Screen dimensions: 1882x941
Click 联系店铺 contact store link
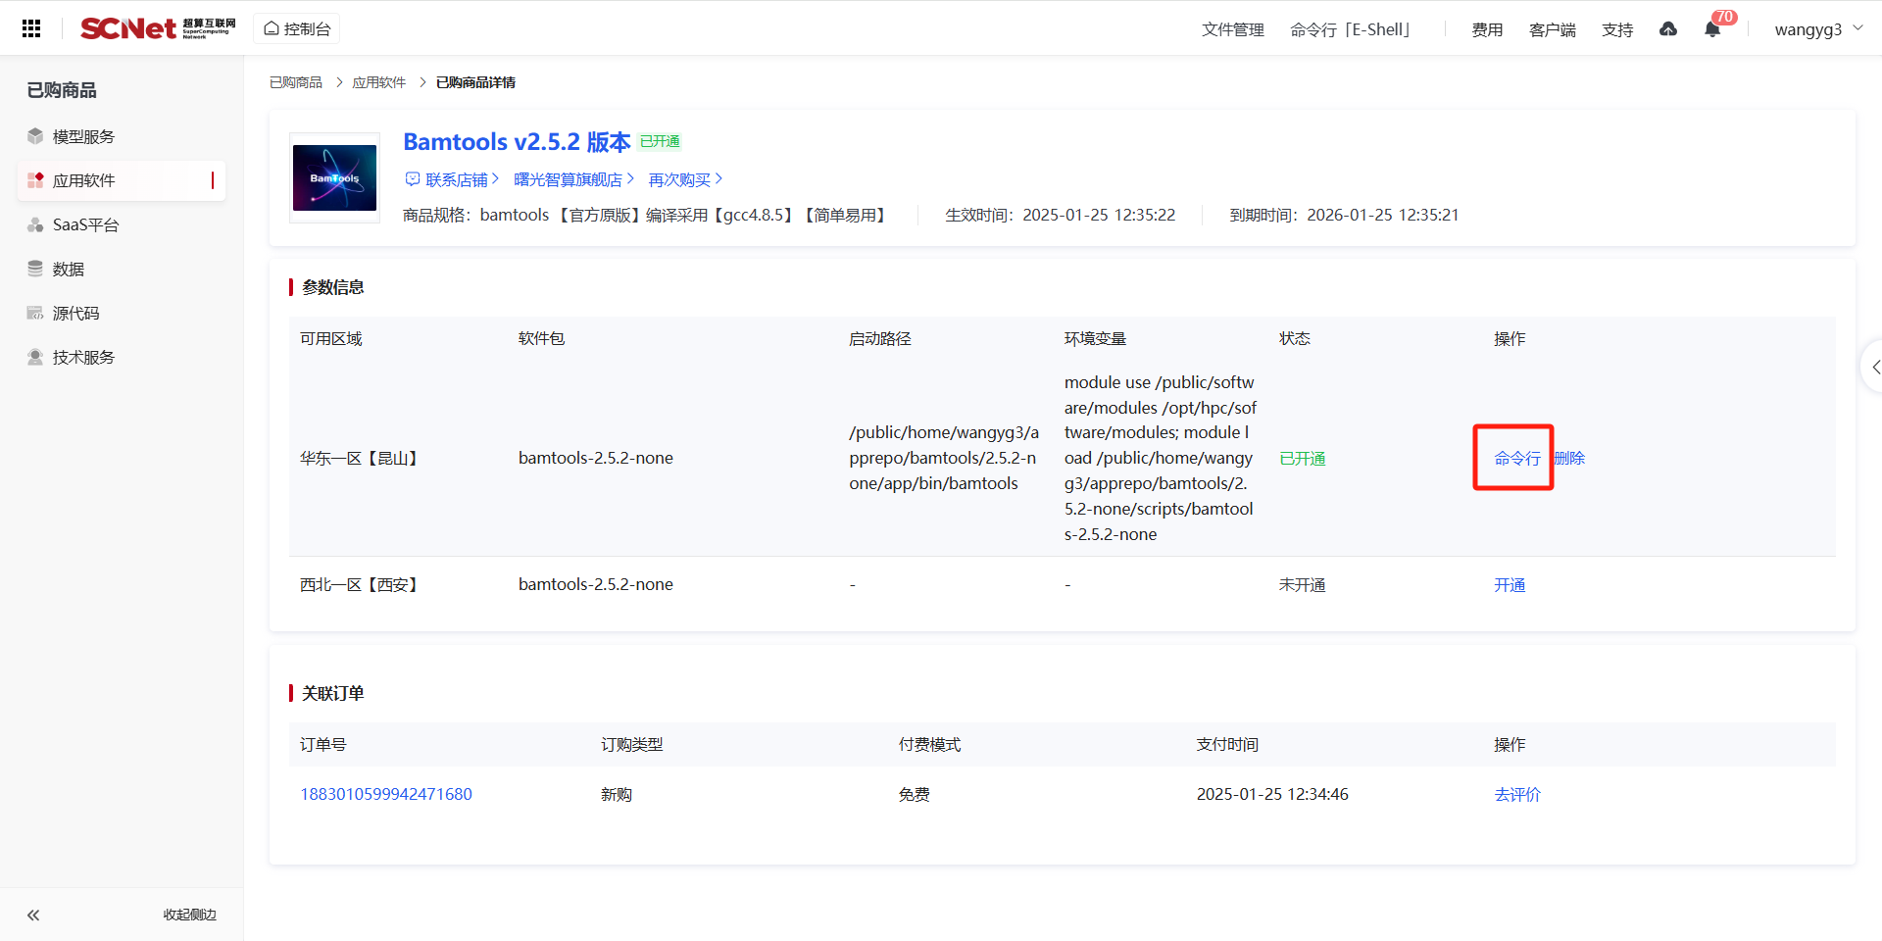452,179
